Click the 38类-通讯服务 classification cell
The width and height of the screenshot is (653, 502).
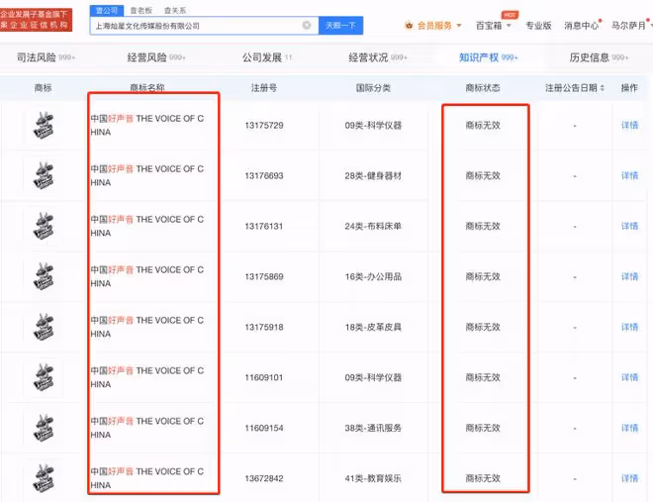tap(373, 428)
